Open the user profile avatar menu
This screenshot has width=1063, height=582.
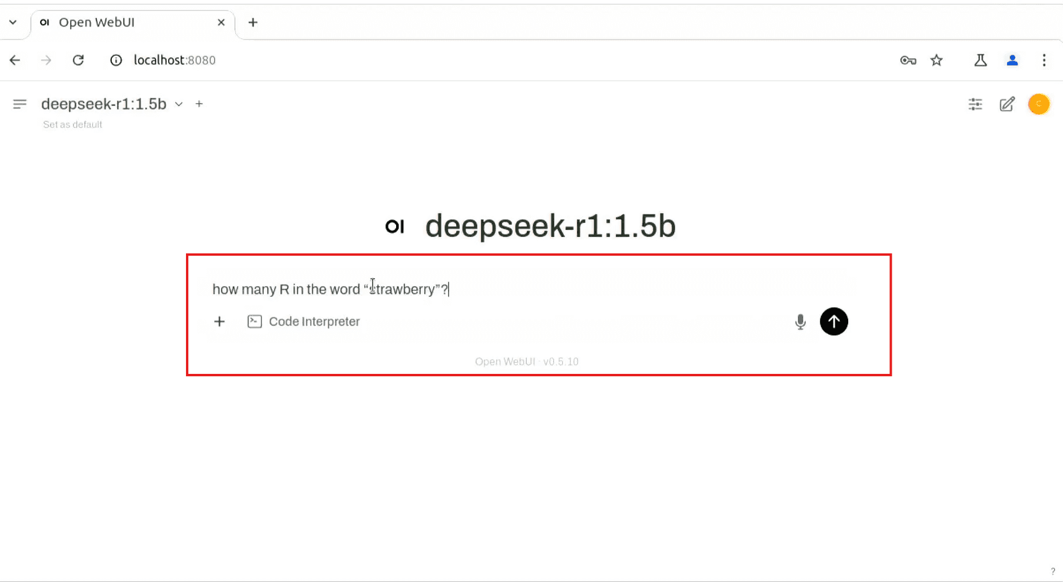click(1039, 104)
